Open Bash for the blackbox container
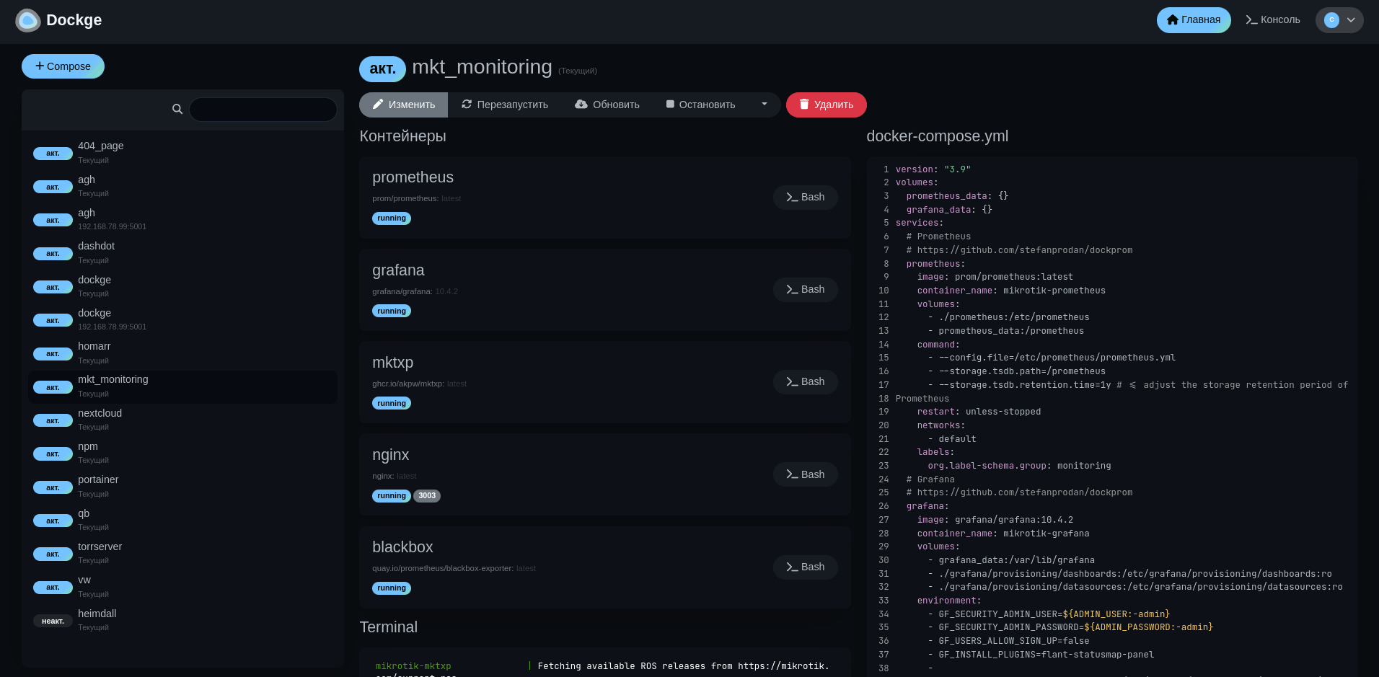1379x677 pixels. [x=806, y=567]
